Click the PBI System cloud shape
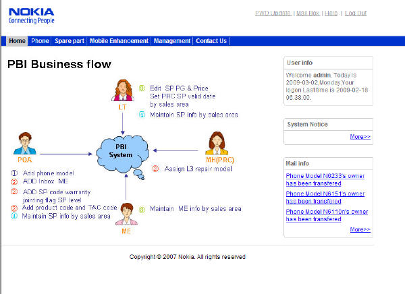 click(122, 152)
